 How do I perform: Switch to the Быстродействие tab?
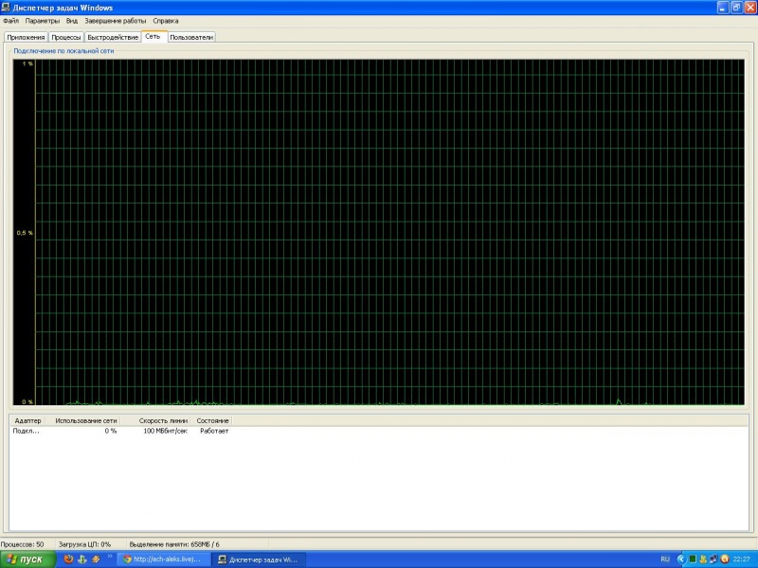tap(113, 37)
